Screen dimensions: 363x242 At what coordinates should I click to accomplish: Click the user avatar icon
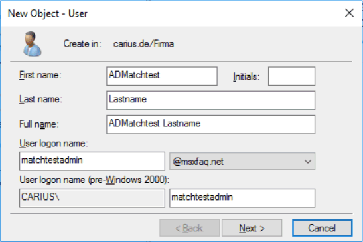click(x=32, y=44)
